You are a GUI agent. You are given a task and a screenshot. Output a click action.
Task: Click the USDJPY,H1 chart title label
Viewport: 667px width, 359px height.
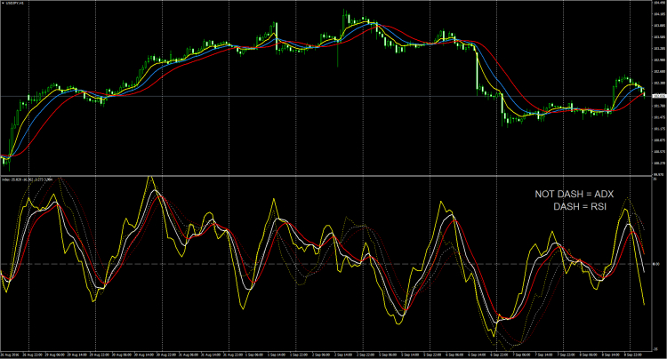pyautogui.click(x=15, y=3)
